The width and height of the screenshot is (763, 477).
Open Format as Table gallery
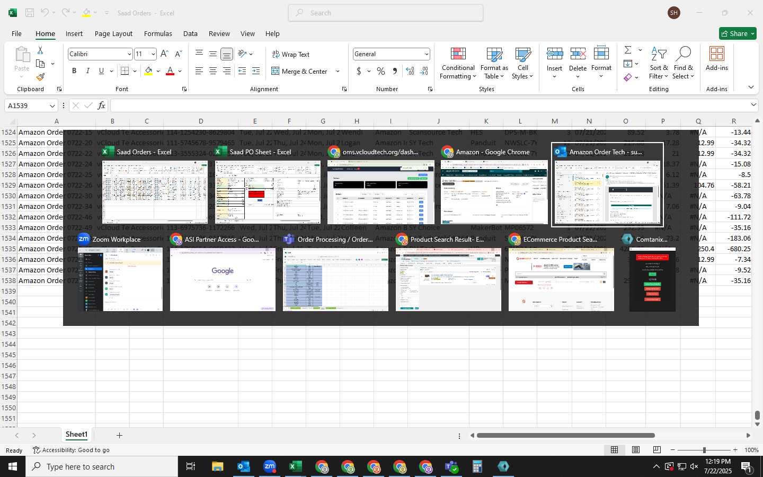tap(494, 63)
